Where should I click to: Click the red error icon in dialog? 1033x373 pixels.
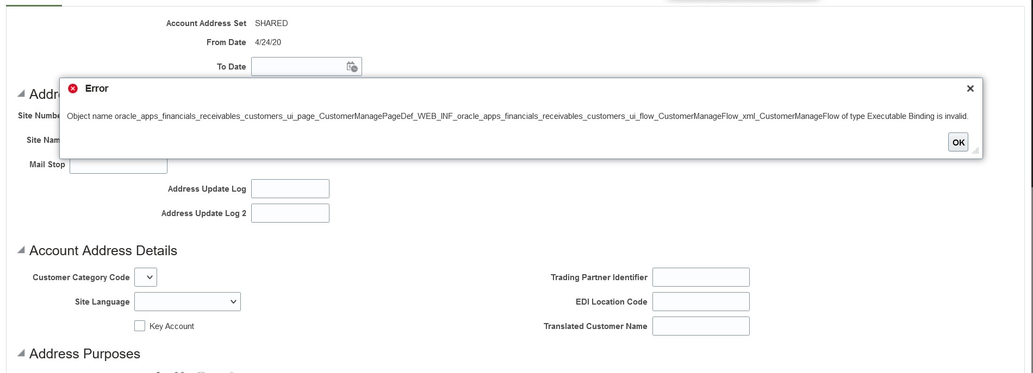(73, 88)
